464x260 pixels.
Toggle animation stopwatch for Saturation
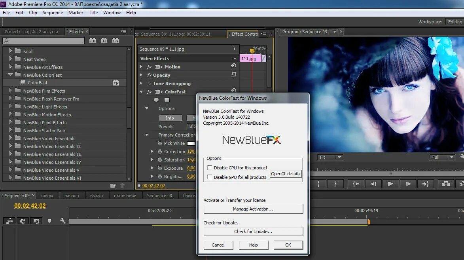pyautogui.click(x=160, y=159)
